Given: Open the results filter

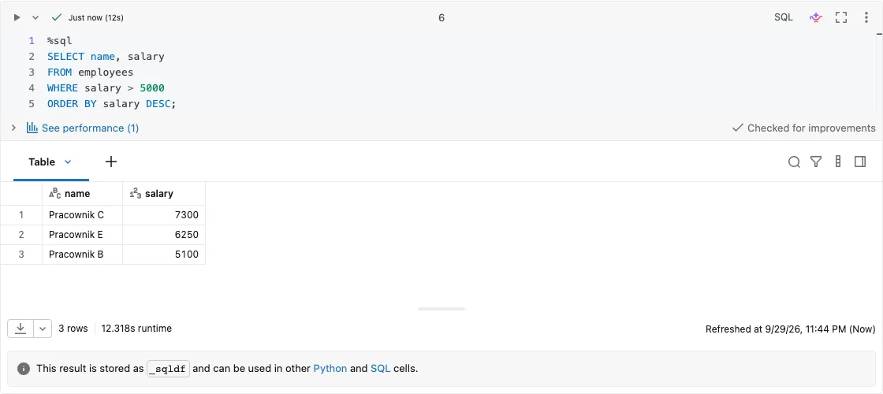Looking at the screenshot, I should pos(816,162).
